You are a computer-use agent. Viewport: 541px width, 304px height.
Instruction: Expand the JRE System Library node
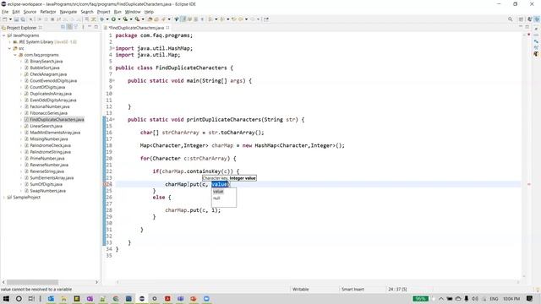point(9,42)
